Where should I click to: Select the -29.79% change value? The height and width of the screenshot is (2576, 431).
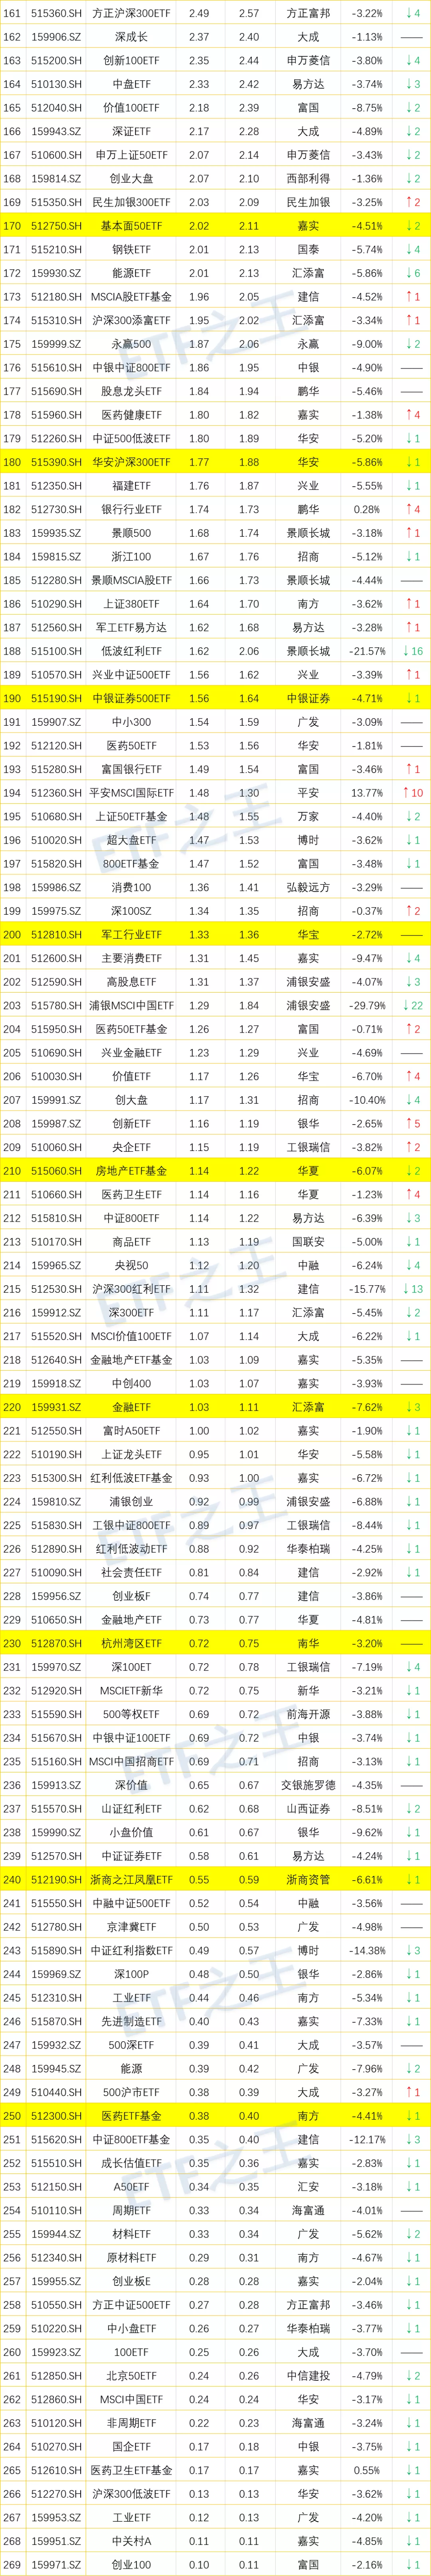(x=367, y=1005)
